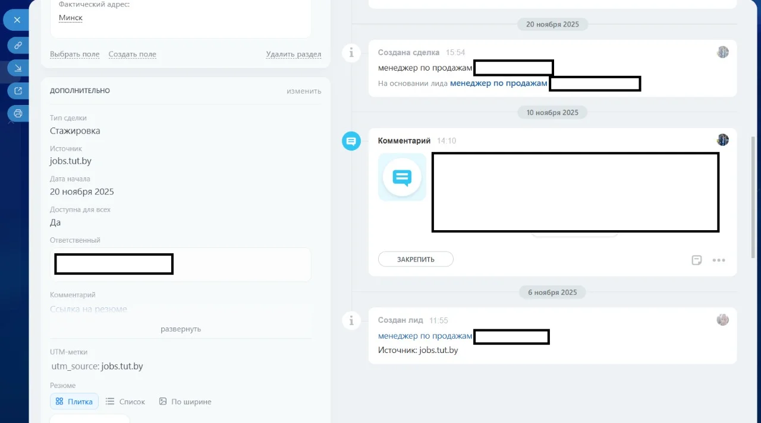Click the comment bubble timeline icon
The height and width of the screenshot is (423, 761).
tap(351, 141)
